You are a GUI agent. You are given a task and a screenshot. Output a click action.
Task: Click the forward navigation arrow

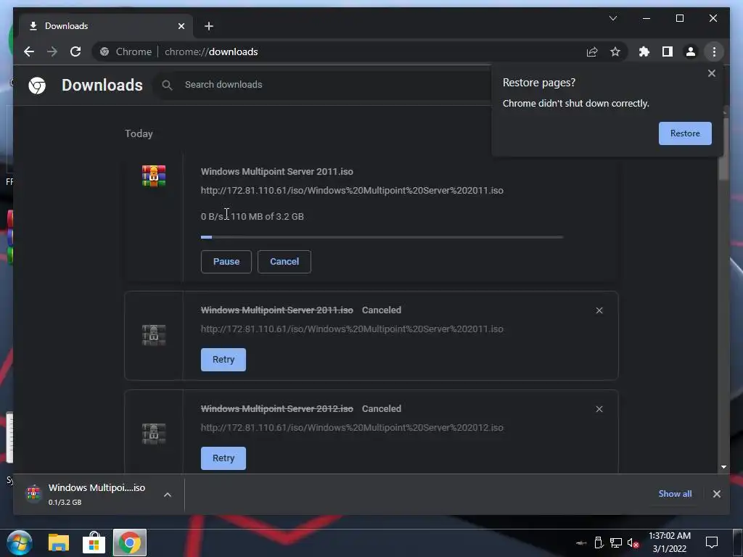click(52, 51)
